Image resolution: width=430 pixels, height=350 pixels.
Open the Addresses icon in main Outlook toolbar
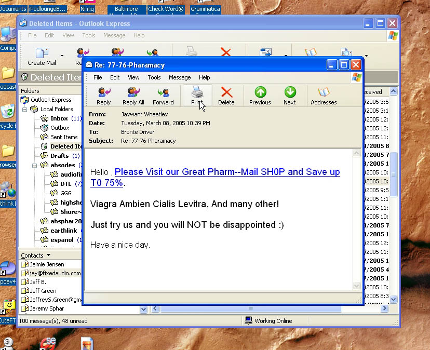[311, 52]
